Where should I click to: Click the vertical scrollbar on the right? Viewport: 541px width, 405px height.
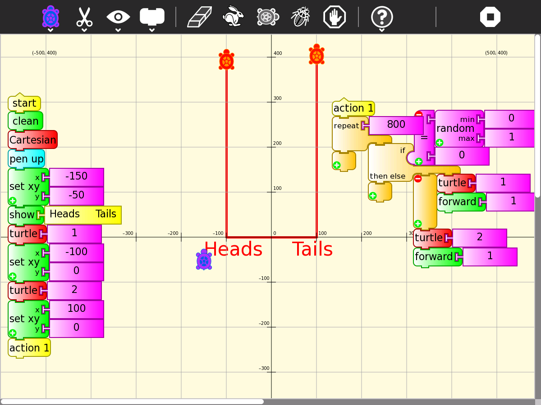tap(537, 116)
